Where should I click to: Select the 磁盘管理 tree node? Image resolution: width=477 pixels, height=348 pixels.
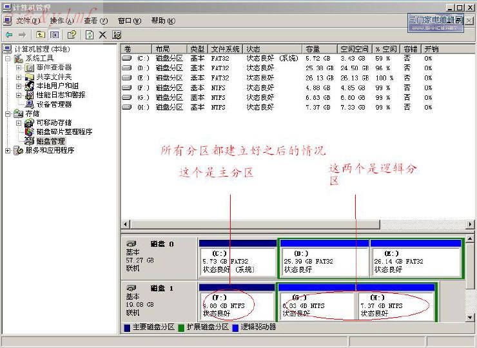tap(50, 141)
